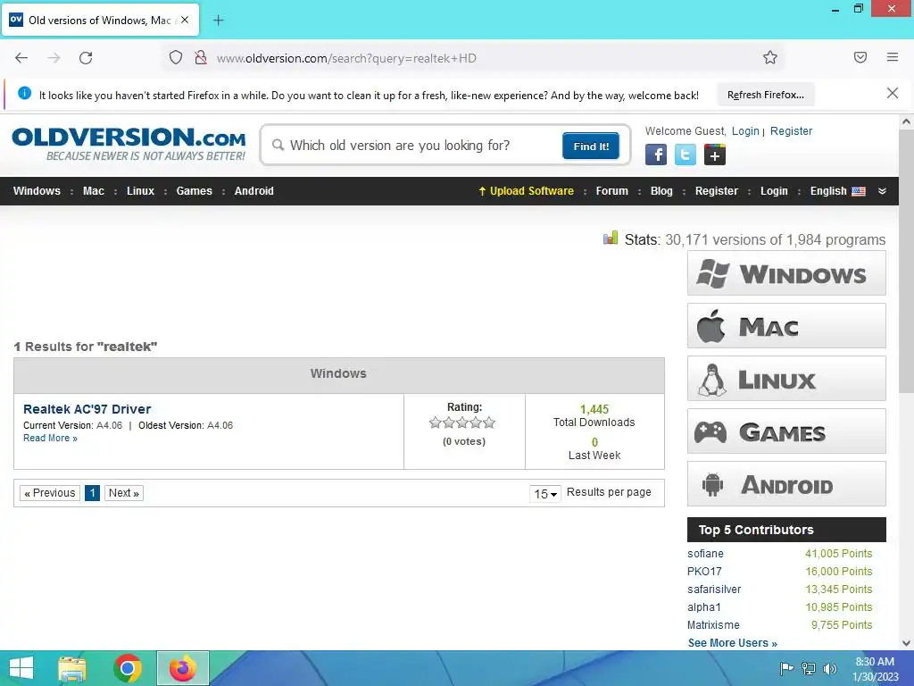
Task: Open the Twitter social icon
Action: [x=685, y=155]
